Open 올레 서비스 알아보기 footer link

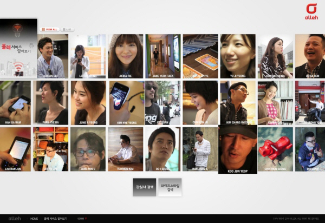55,218
